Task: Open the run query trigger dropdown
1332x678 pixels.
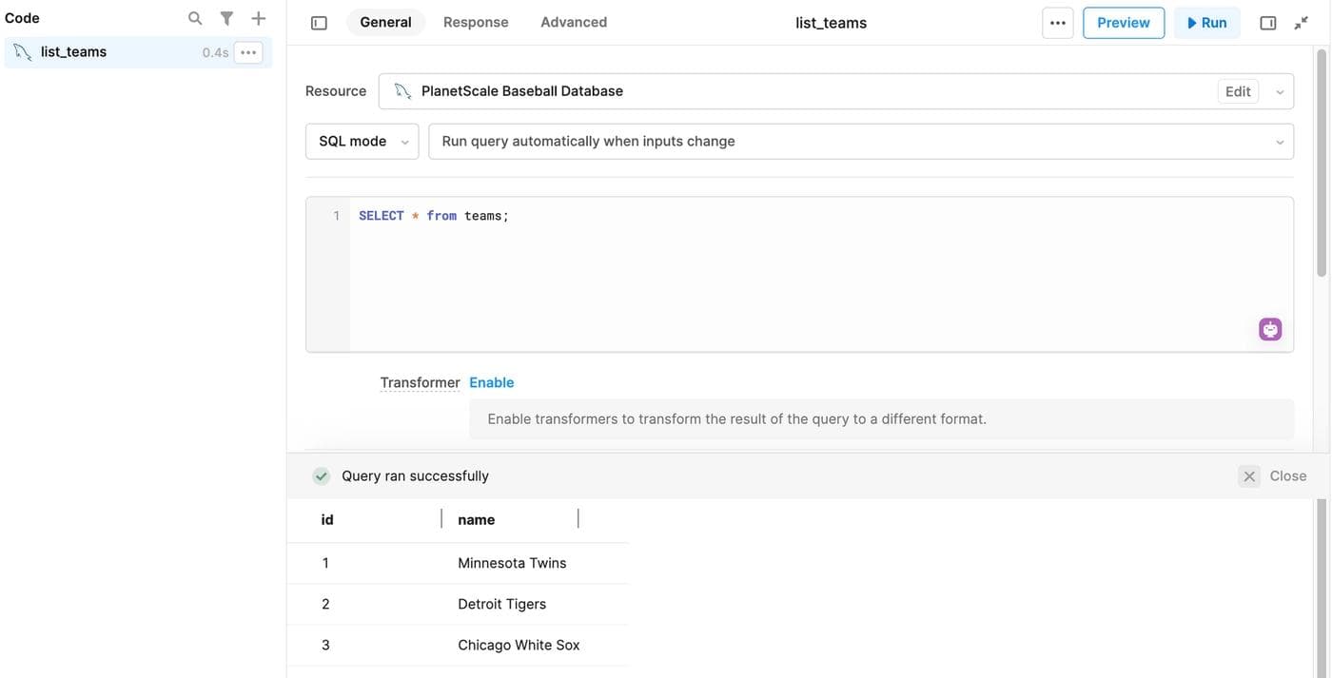Action: click(x=860, y=142)
